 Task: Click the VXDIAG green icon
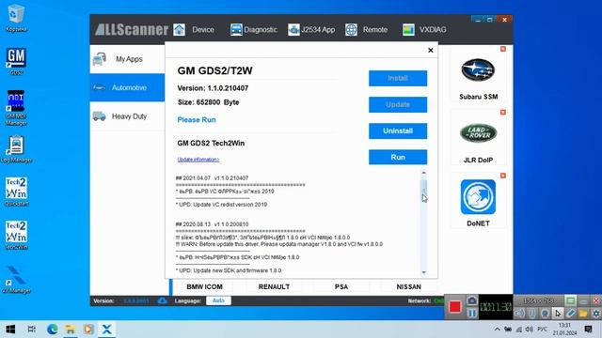click(408, 29)
